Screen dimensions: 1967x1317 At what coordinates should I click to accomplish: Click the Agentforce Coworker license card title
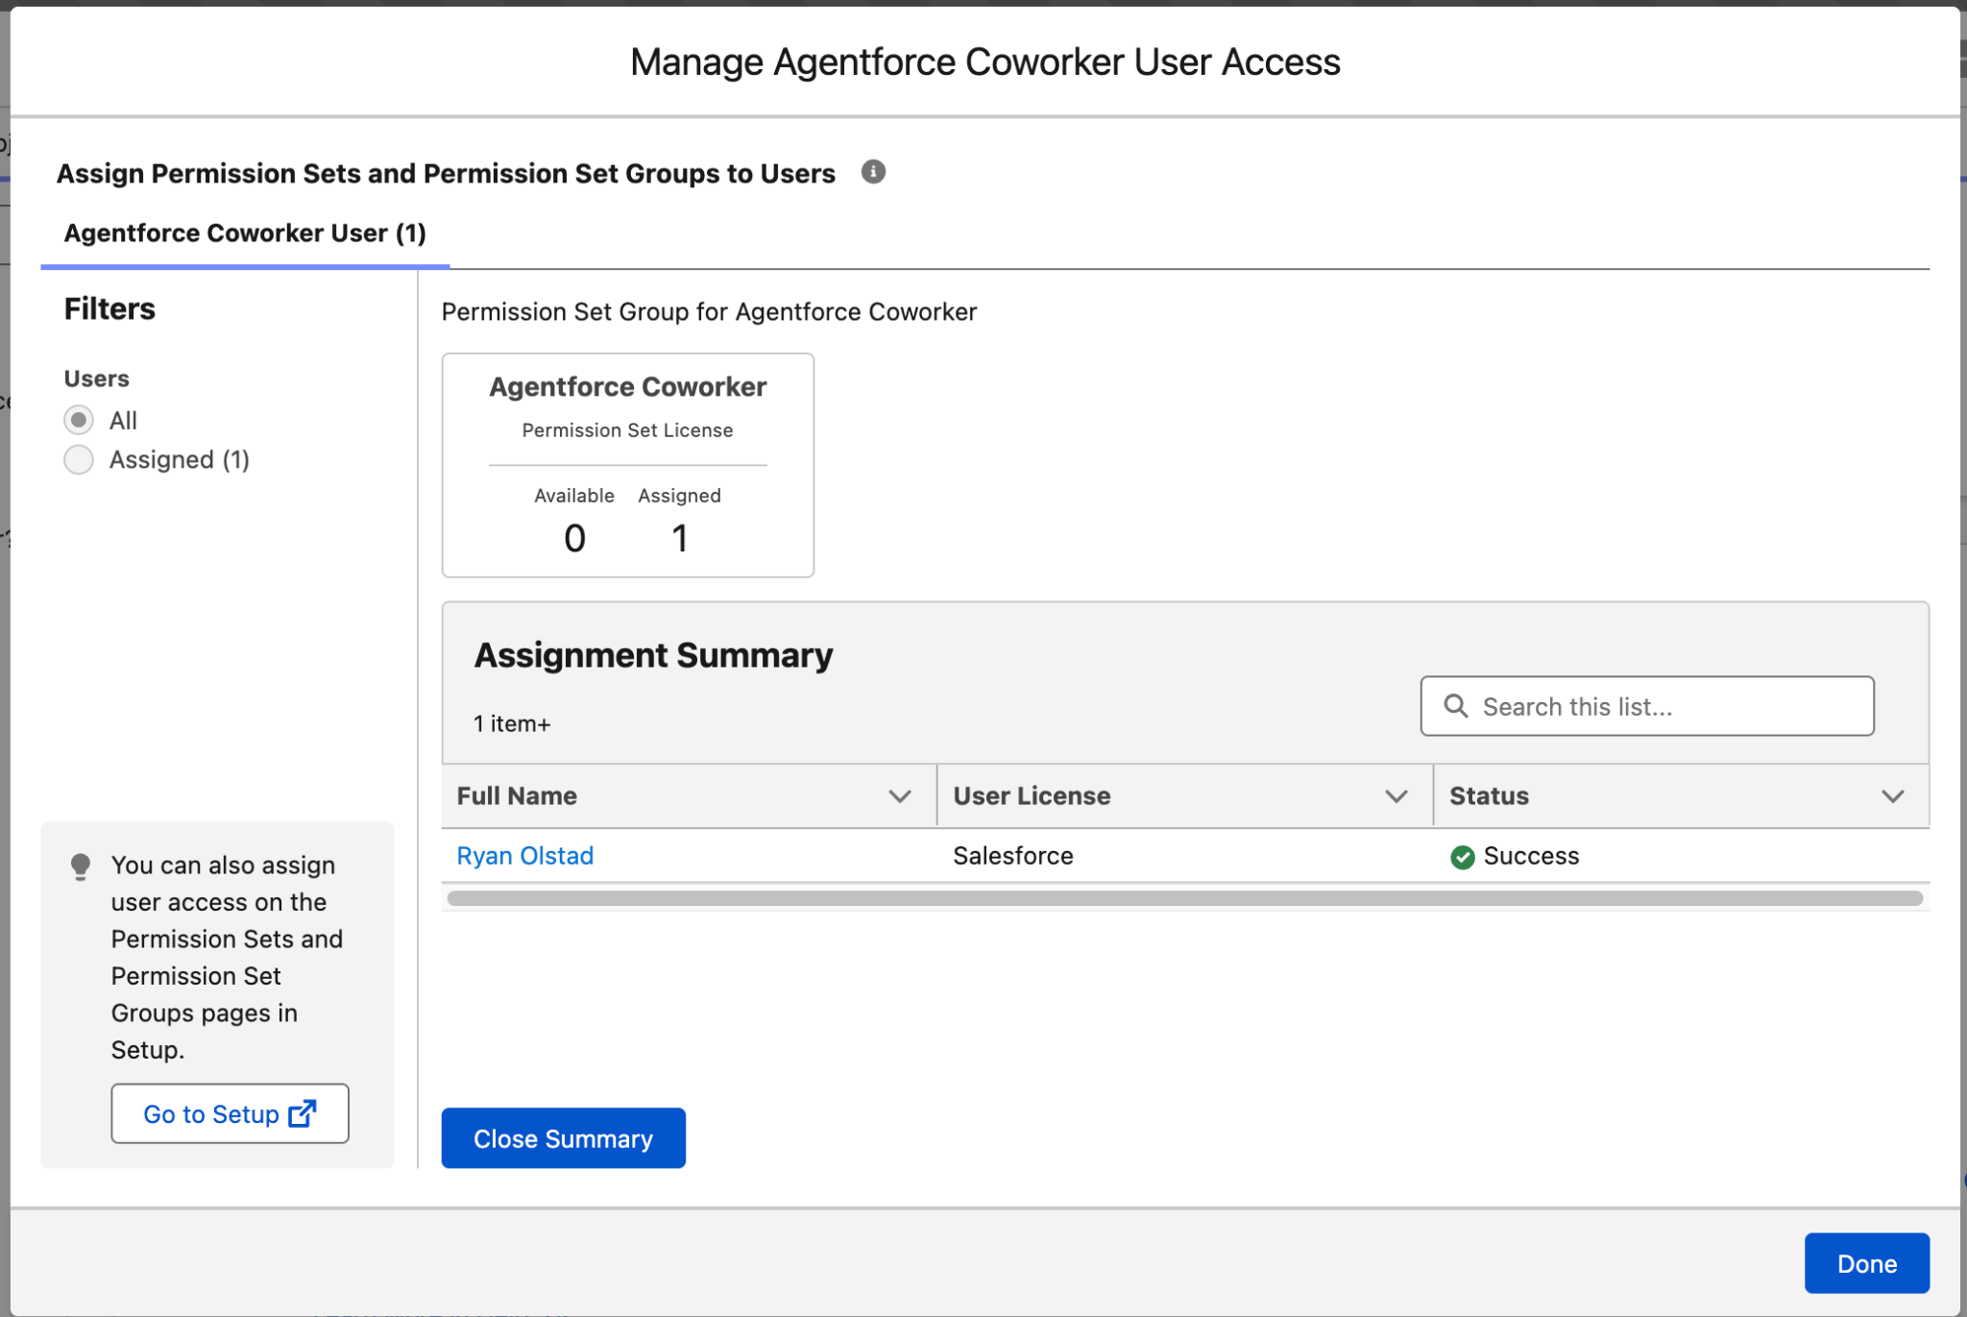pyautogui.click(x=628, y=387)
